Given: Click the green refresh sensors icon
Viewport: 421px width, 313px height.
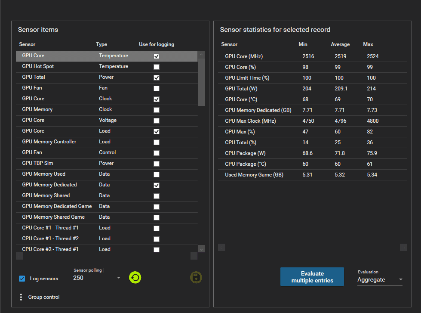Looking at the screenshot, I should click(135, 278).
